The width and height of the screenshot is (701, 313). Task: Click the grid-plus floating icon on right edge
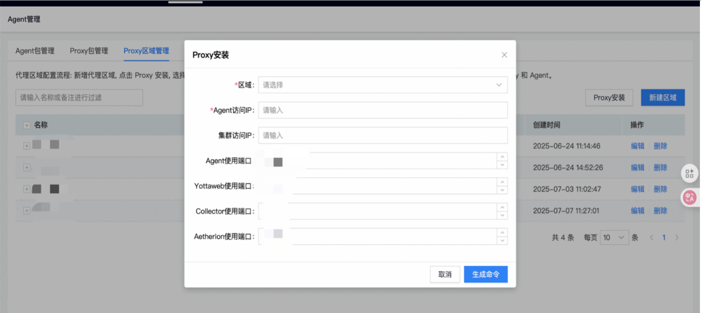point(689,173)
